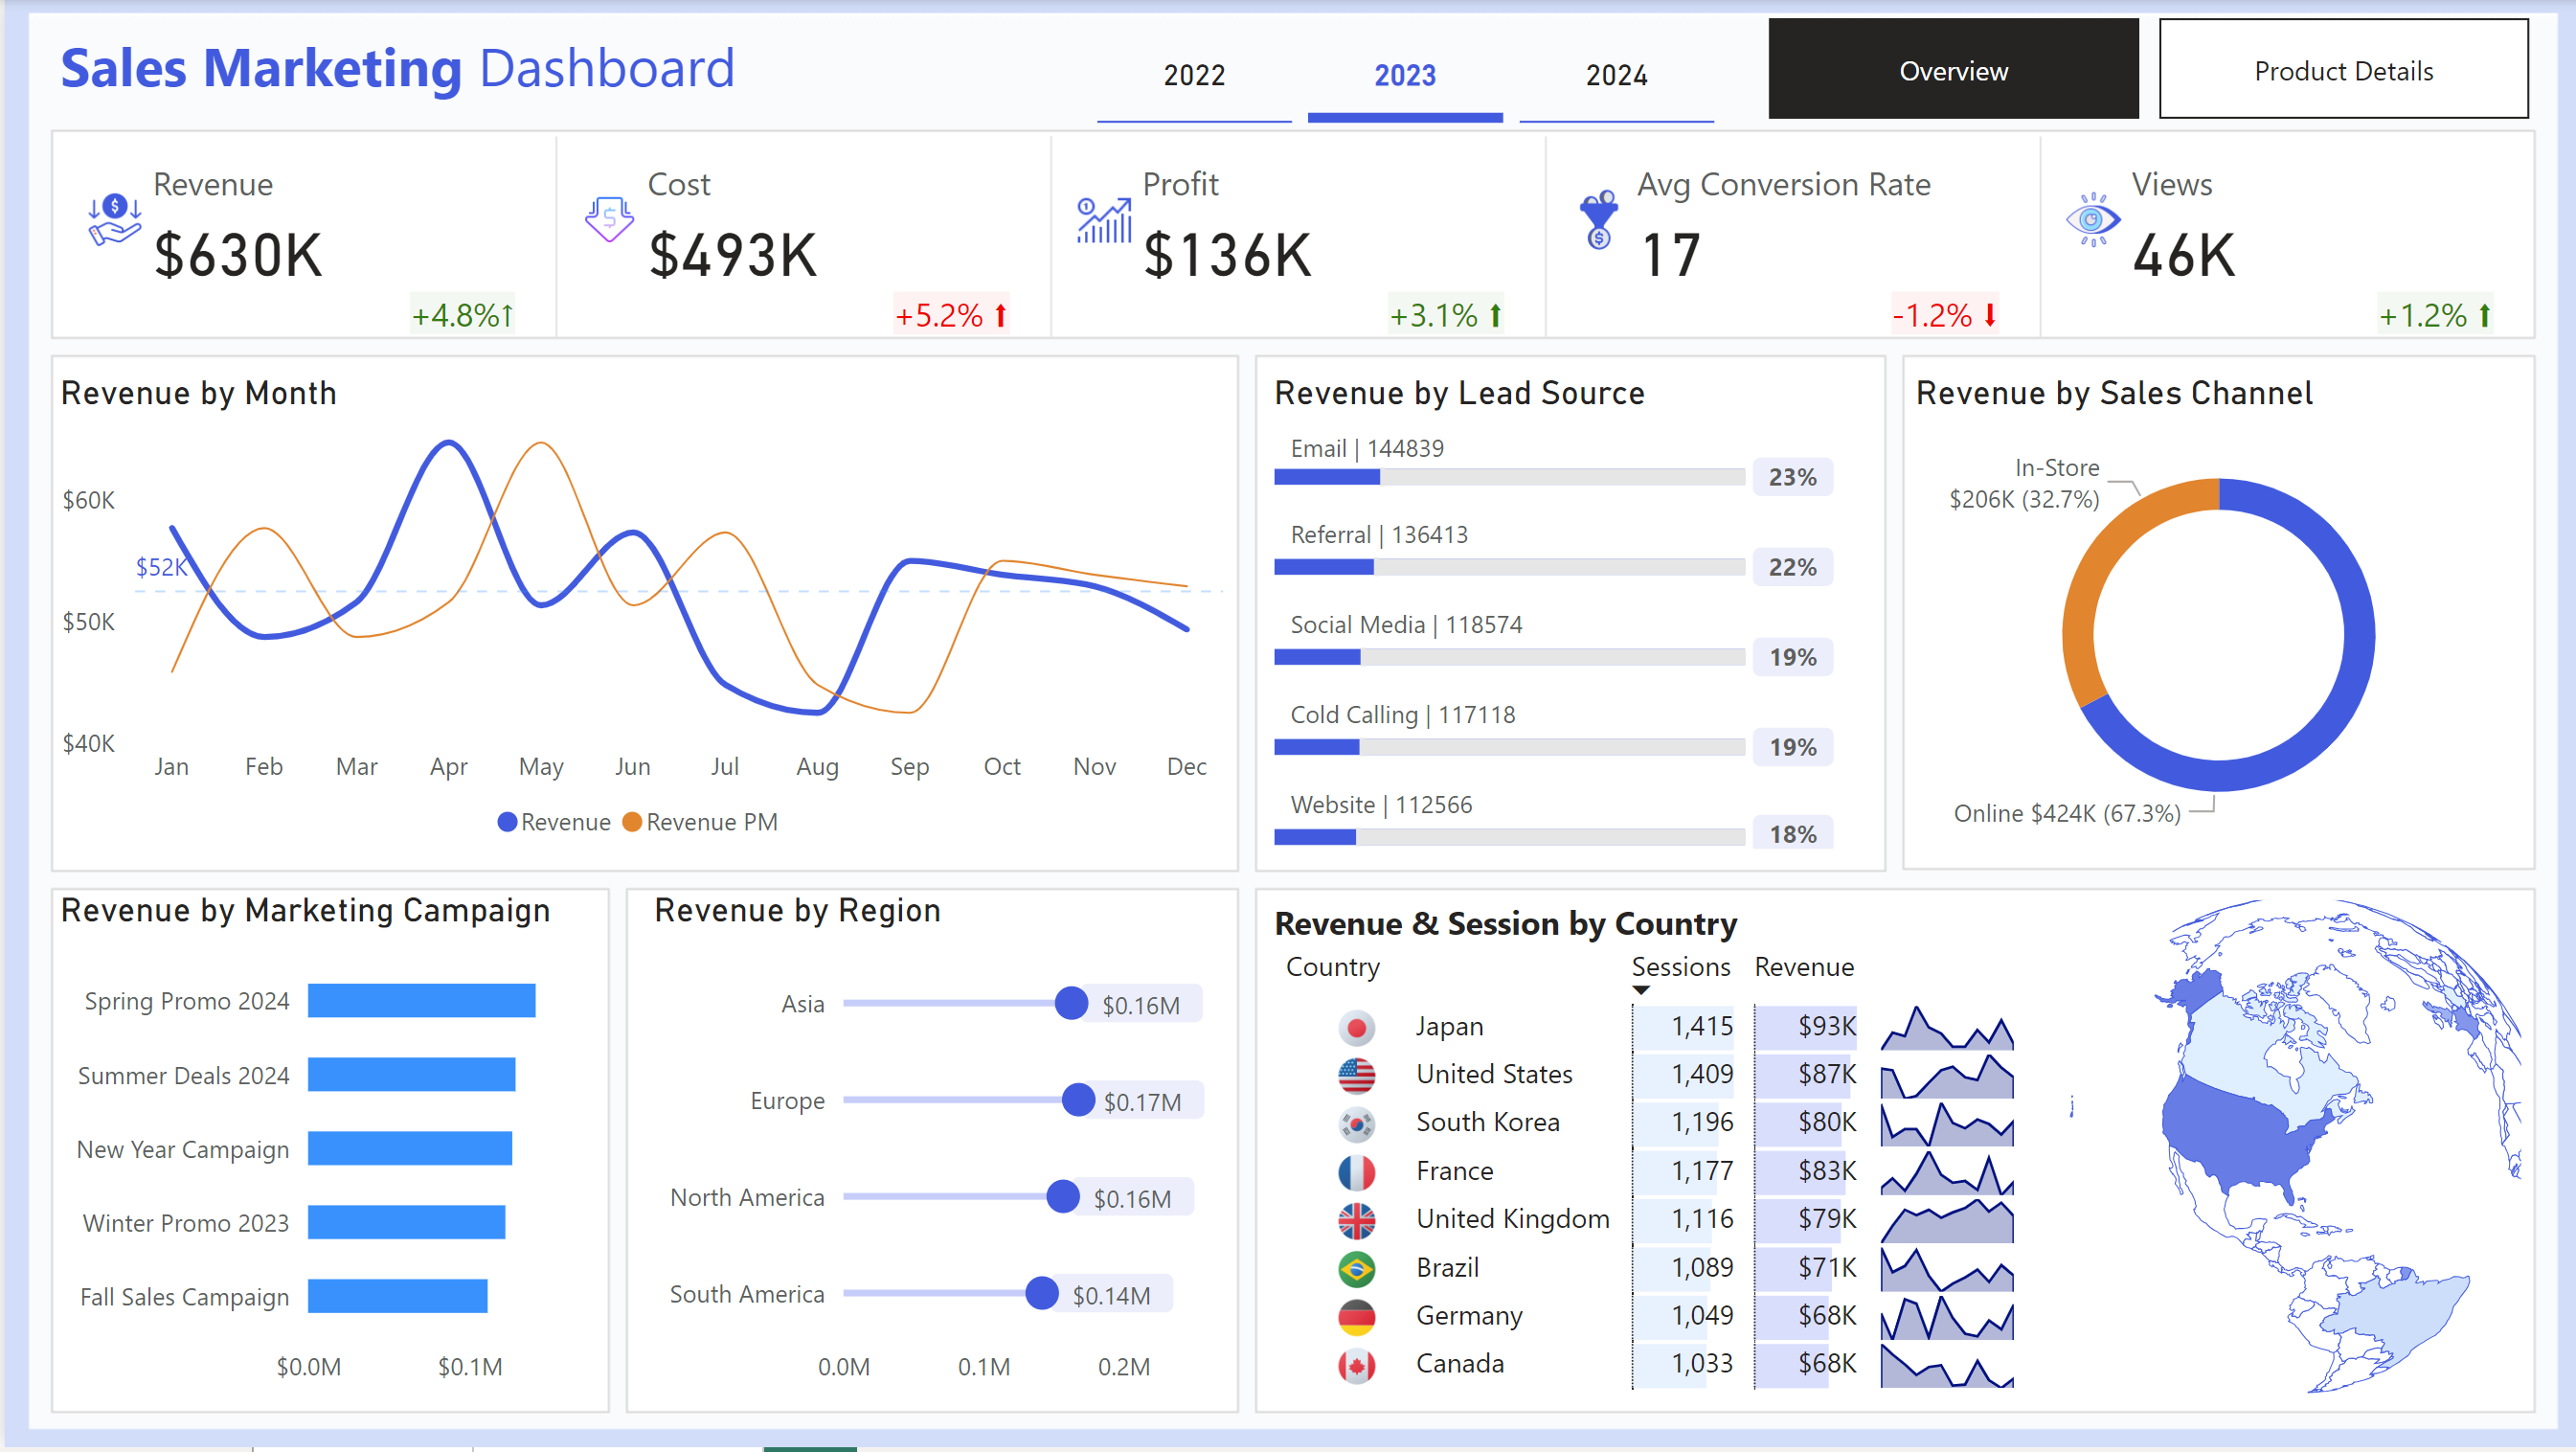Select the Summer Deals 2024 bar
Screen dimensions: 2576x1452
pos(411,1075)
